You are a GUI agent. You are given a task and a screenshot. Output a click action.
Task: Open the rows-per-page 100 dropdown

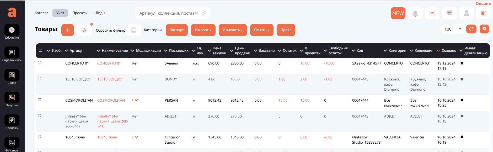coord(453,29)
